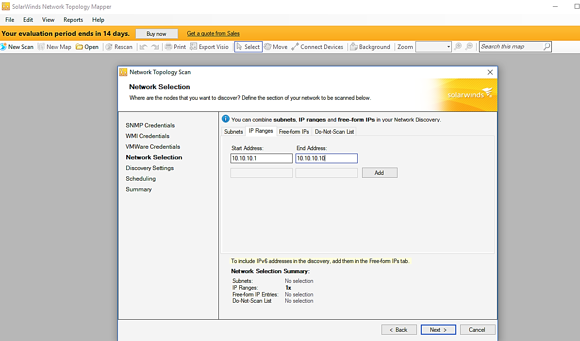Select Network Selection step in sidebar
The width and height of the screenshot is (580, 341).
[154, 157]
